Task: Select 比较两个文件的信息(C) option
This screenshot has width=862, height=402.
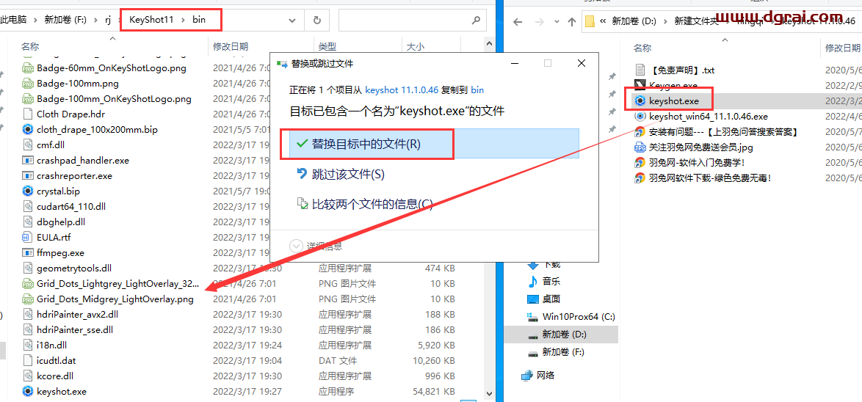Action: [x=372, y=204]
